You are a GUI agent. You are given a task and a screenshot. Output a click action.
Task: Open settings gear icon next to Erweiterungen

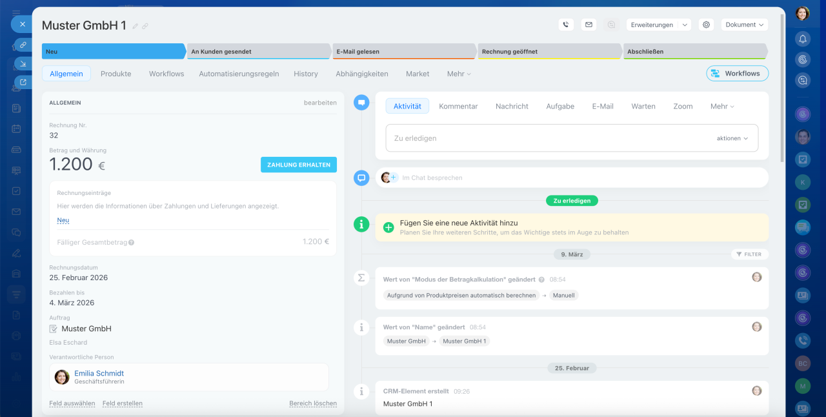(706, 25)
